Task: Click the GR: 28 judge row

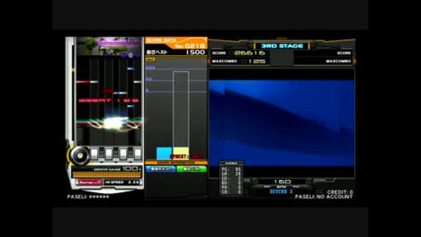Action: pyautogui.click(x=231, y=174)
